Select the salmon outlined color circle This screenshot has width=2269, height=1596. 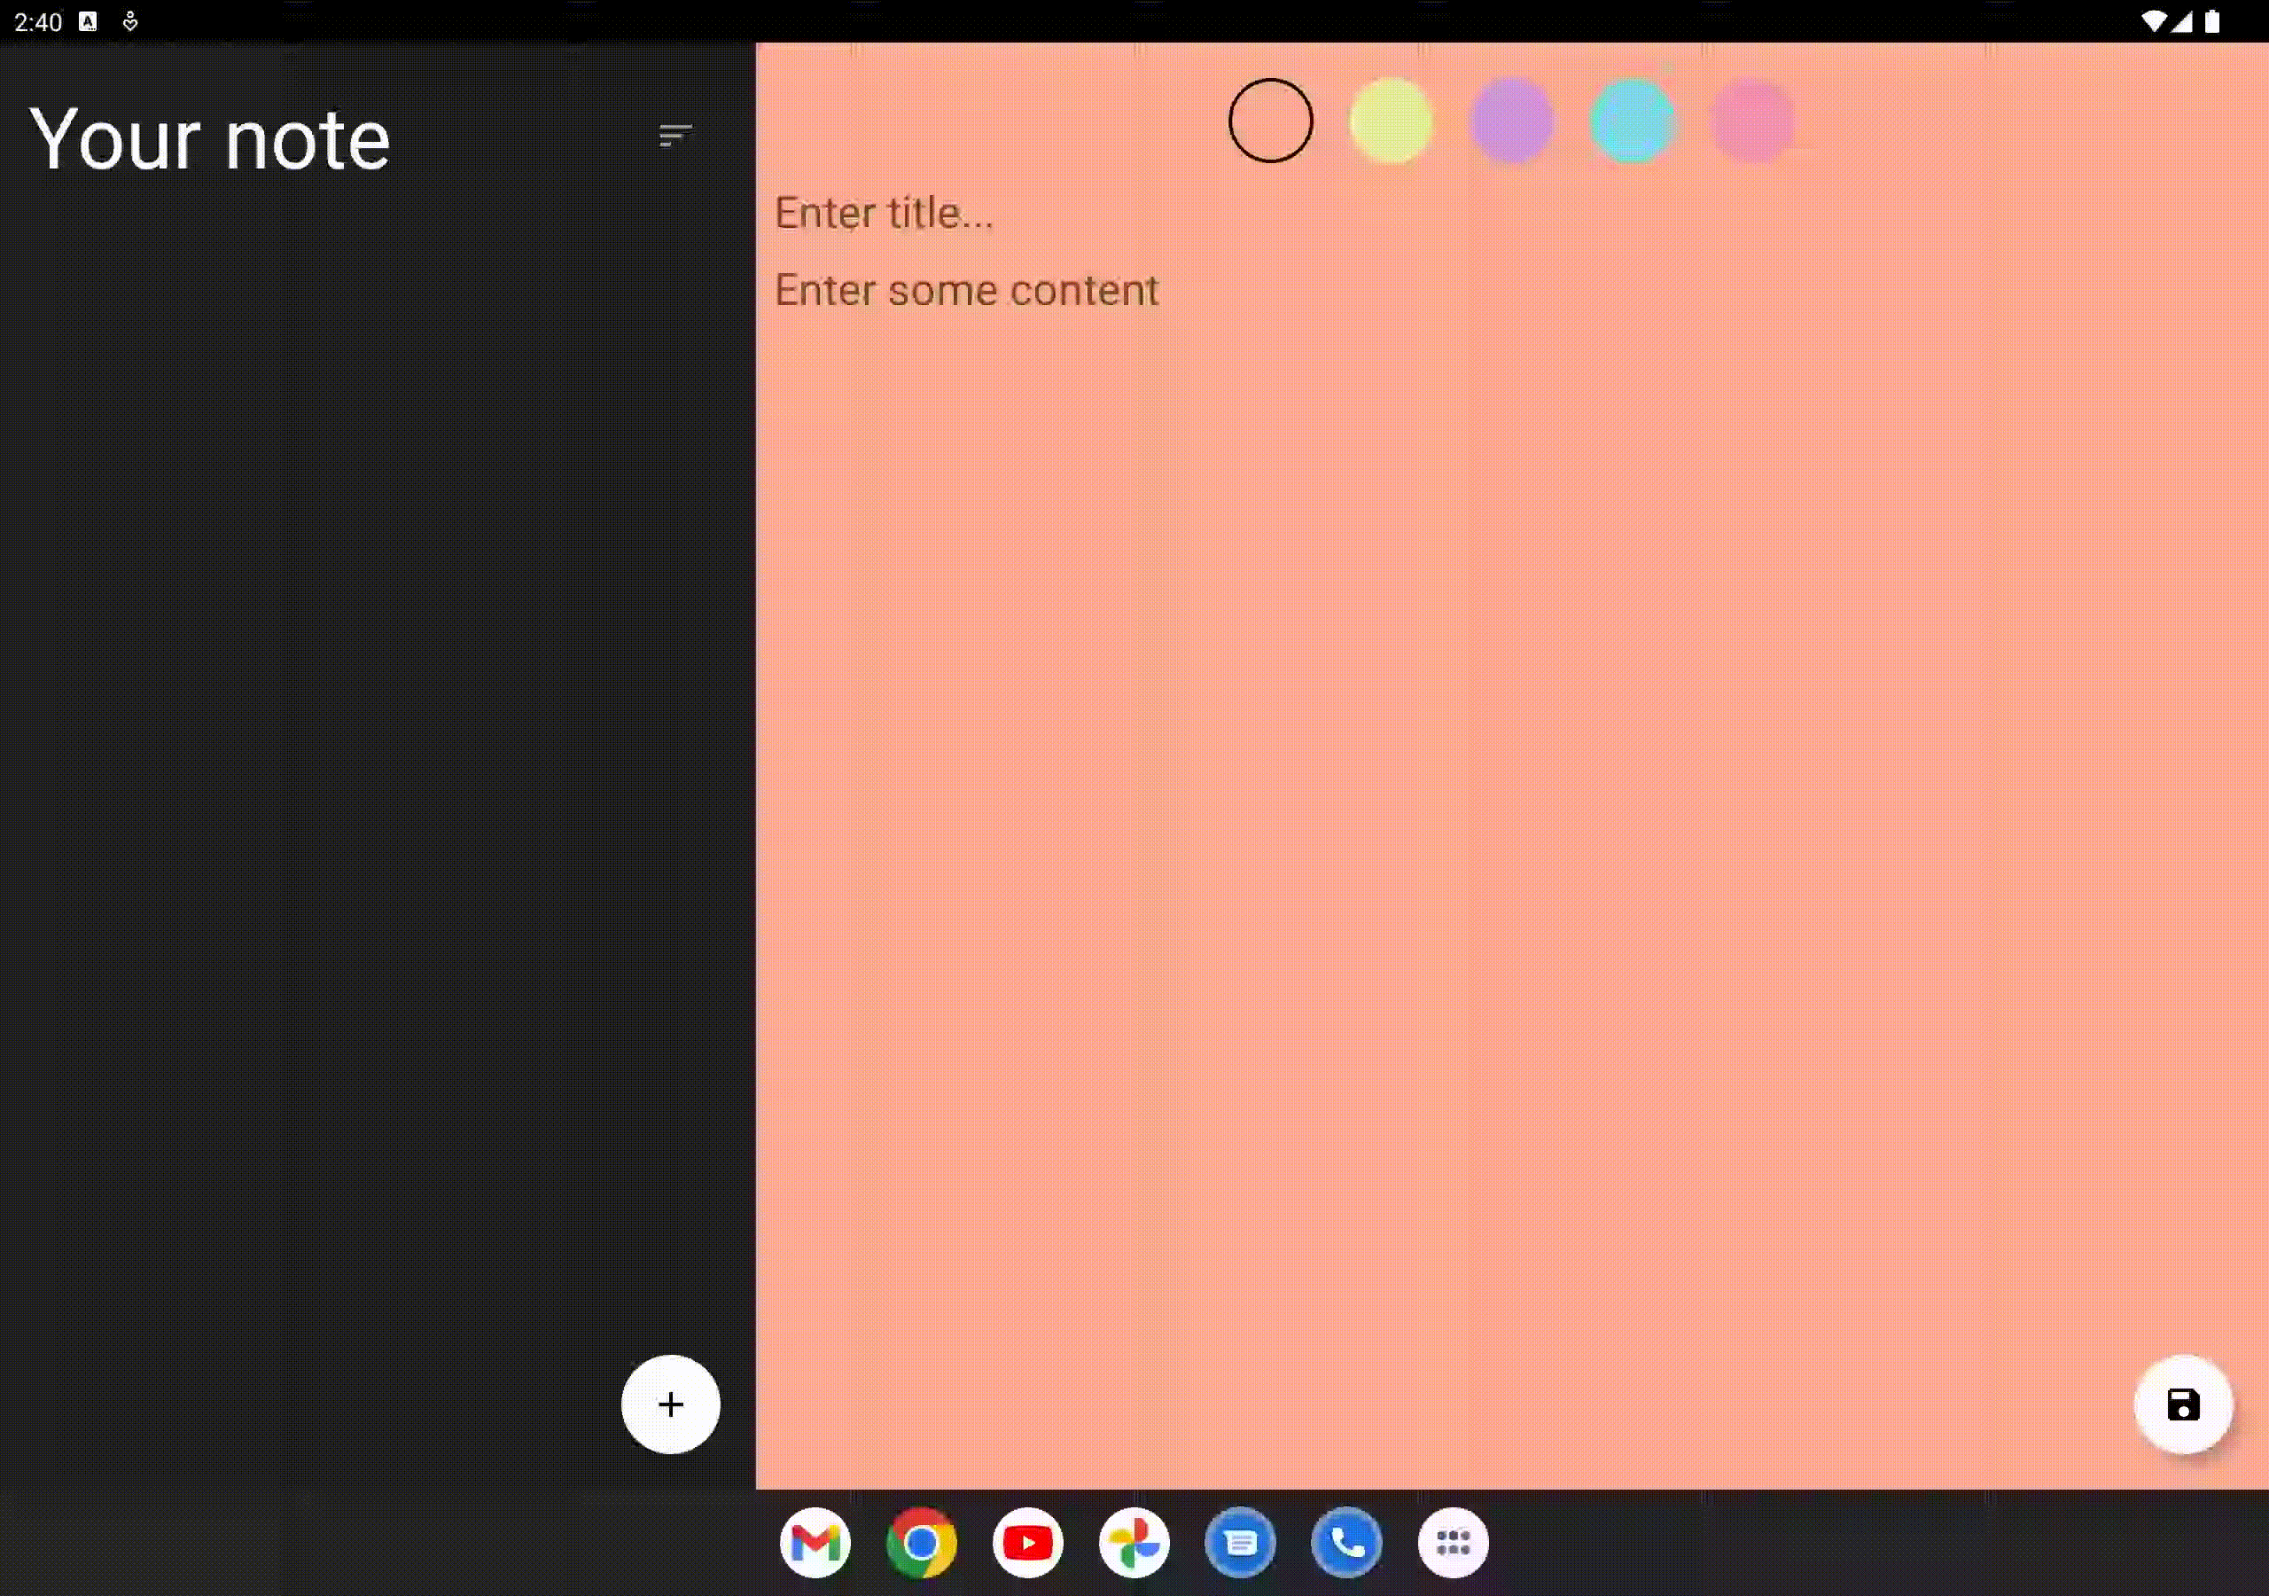click(x=1271, y=121)
